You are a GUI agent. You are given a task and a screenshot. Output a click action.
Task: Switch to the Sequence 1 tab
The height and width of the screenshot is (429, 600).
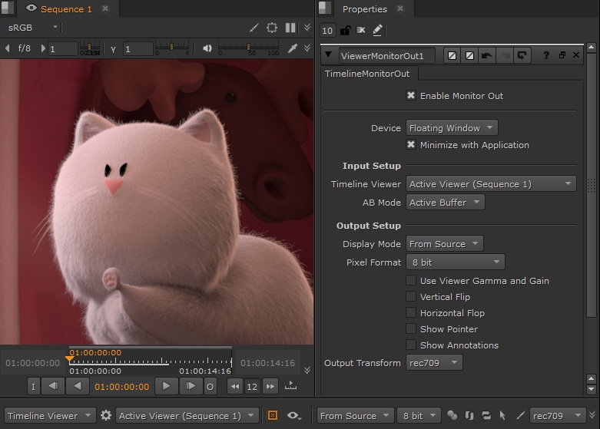(x=65, y=9)
